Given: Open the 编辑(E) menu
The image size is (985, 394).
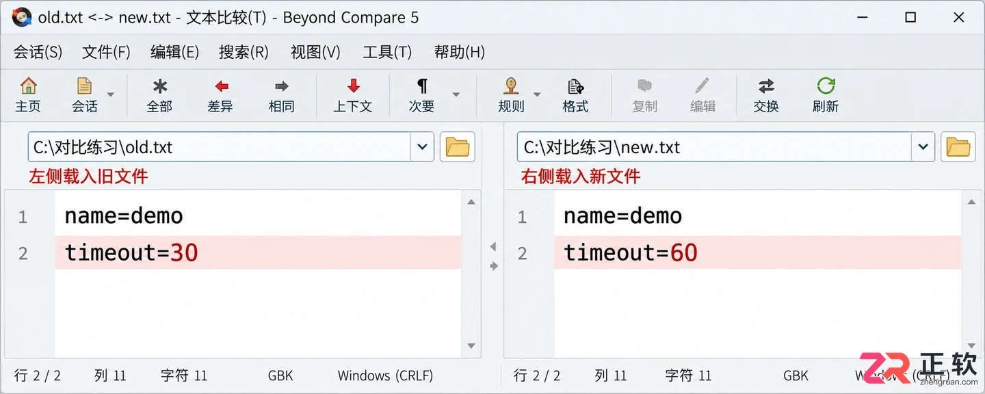Looking at the screenshot, I should coord(174,52).
